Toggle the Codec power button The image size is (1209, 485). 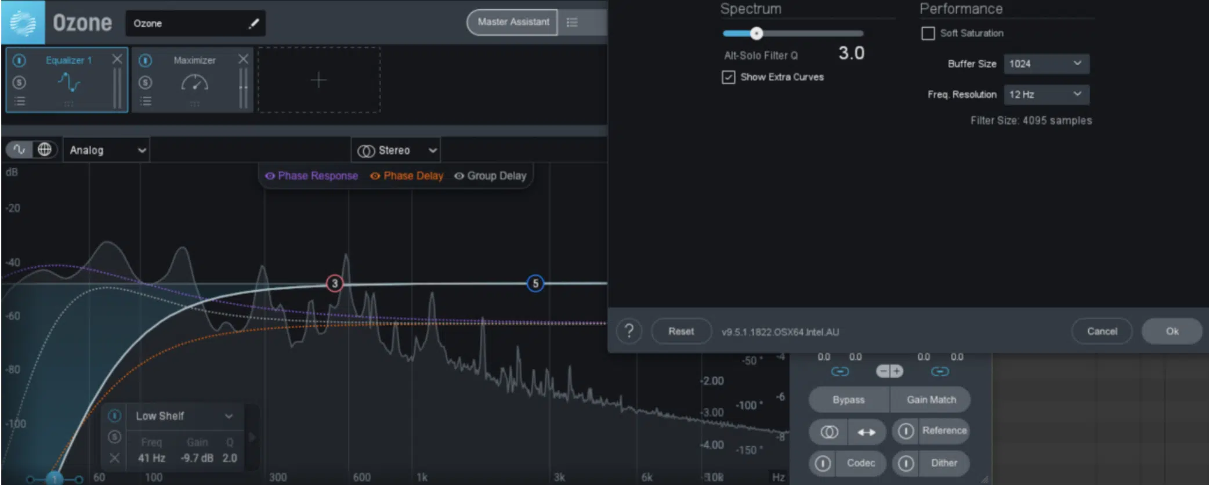823,464
